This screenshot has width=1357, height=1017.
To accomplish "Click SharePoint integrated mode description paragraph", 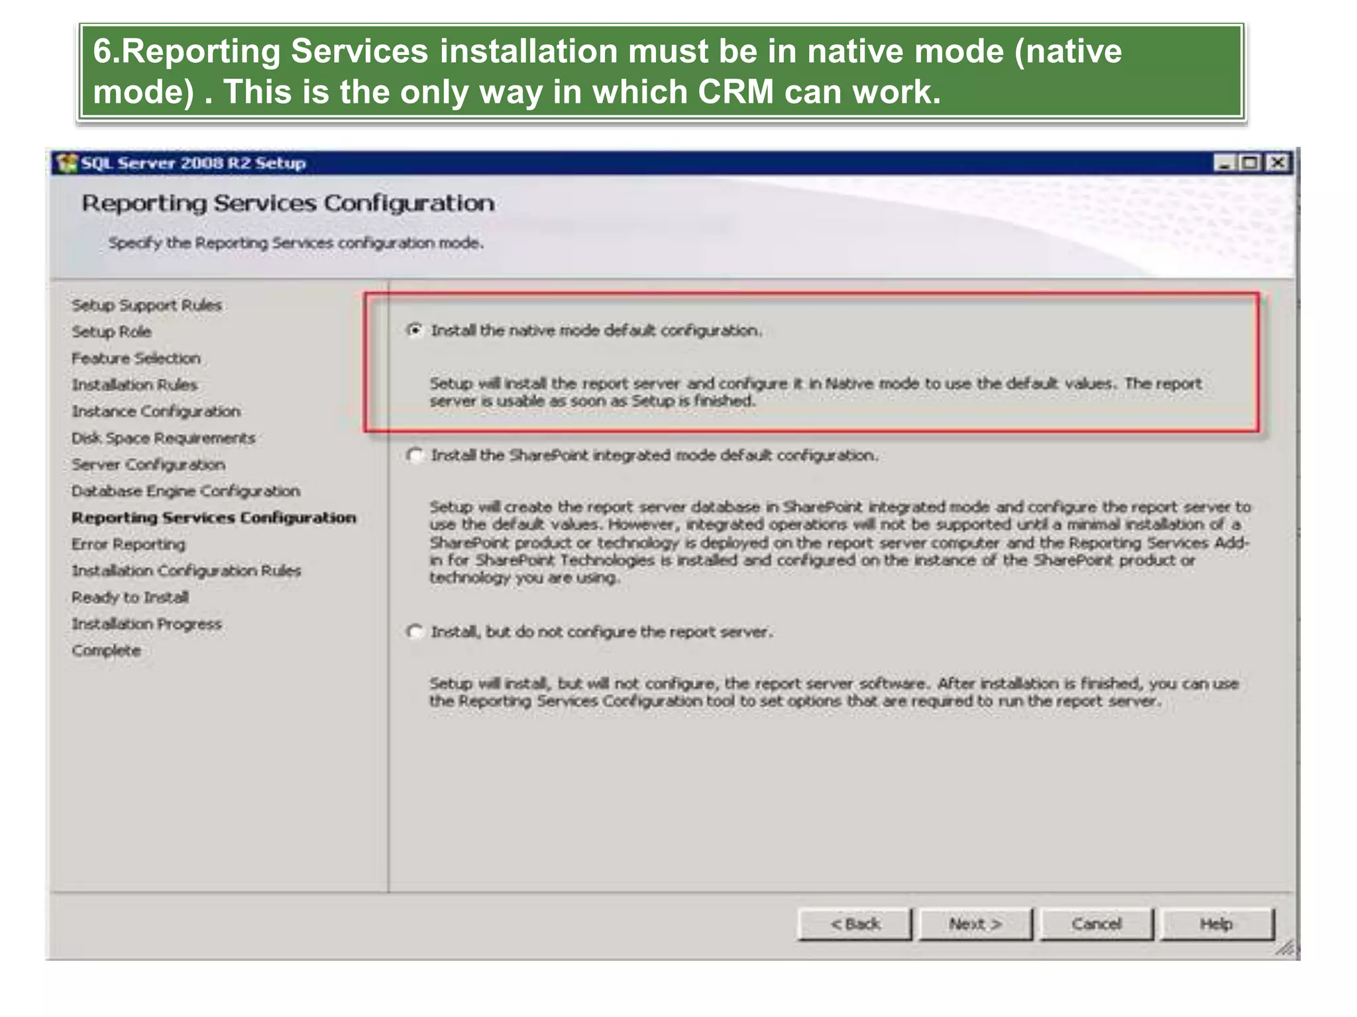I will tap(840, 542).
